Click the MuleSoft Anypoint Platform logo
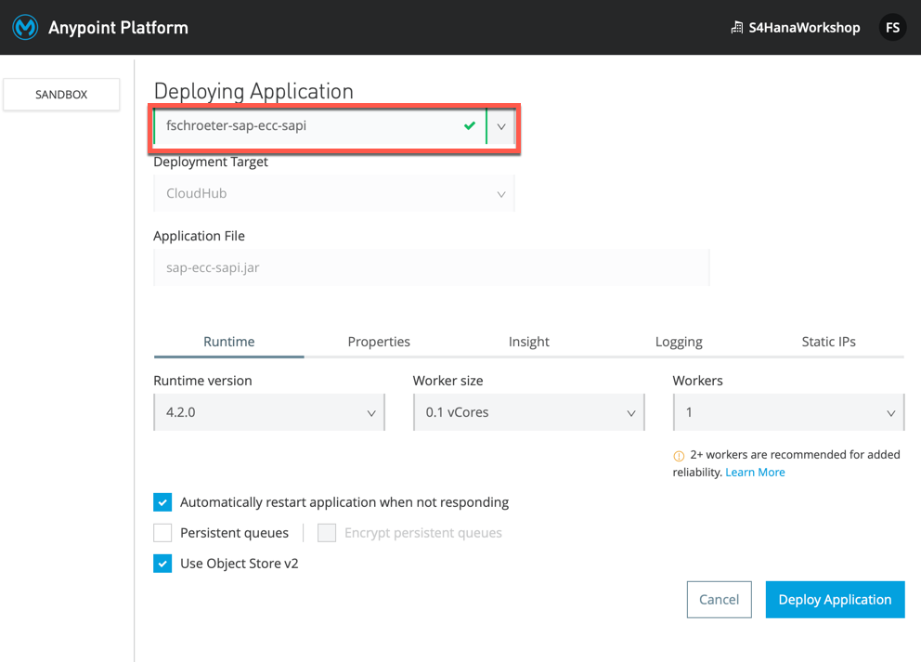The width and height of the screenshot is (921, 662). 25,27
